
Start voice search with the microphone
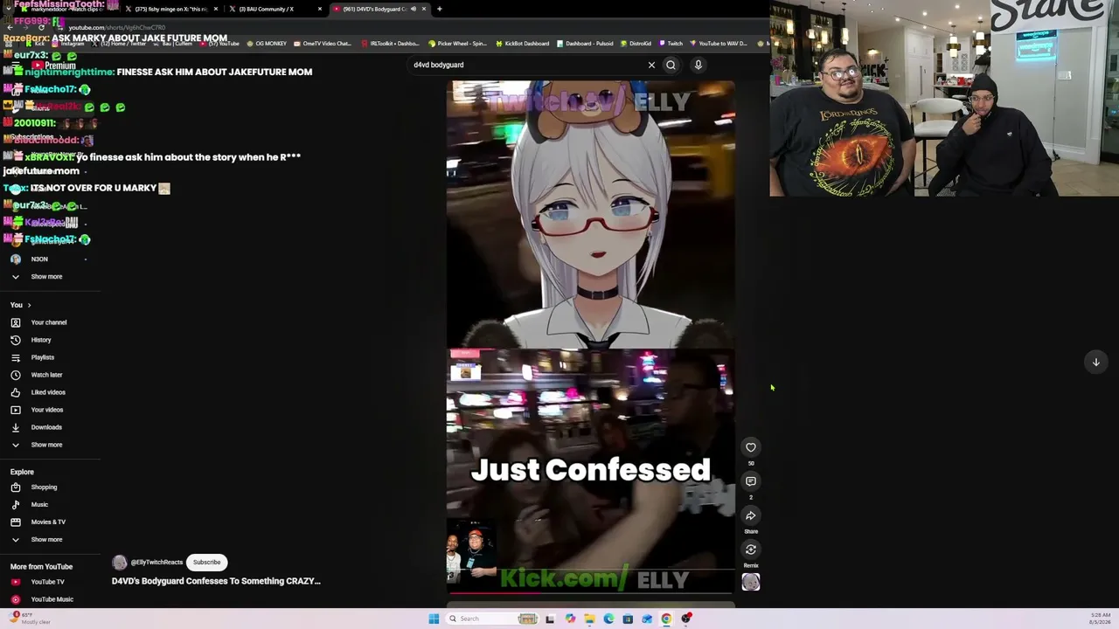point(699,65)
